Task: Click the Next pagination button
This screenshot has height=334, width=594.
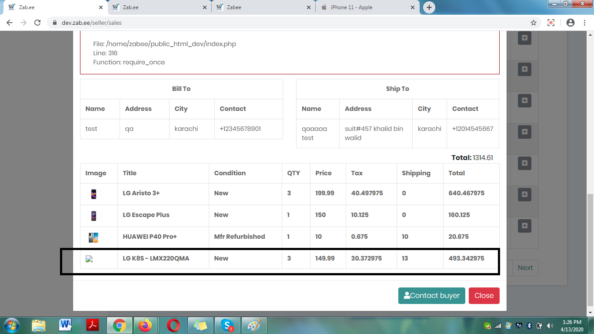Action: tap(525, 268)
